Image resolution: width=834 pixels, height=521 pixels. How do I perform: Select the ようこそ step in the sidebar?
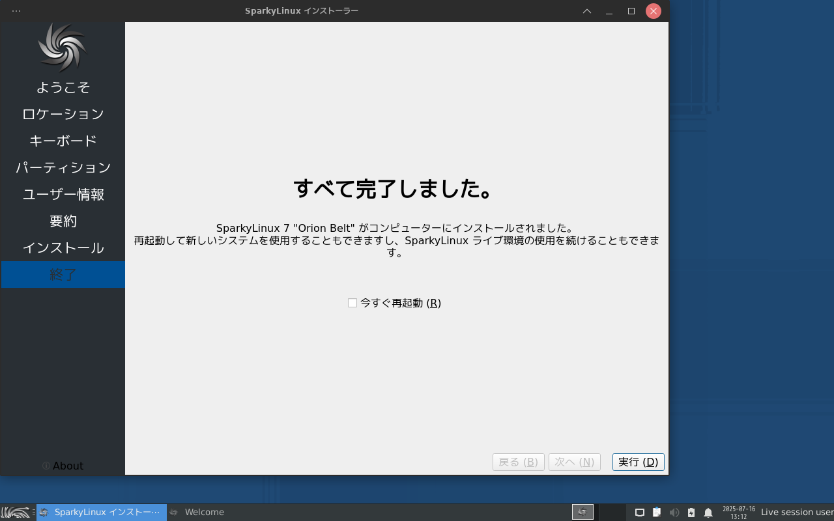(x=63, y=87)
